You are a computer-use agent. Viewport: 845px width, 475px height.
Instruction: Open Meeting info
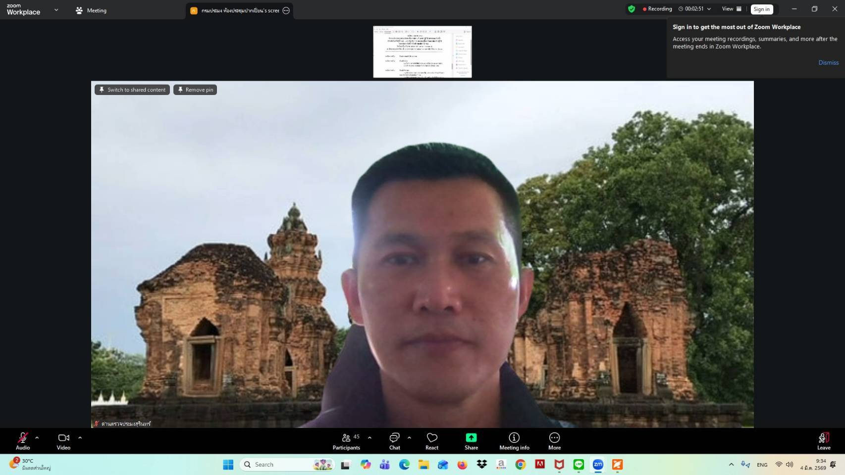[514, 441]
